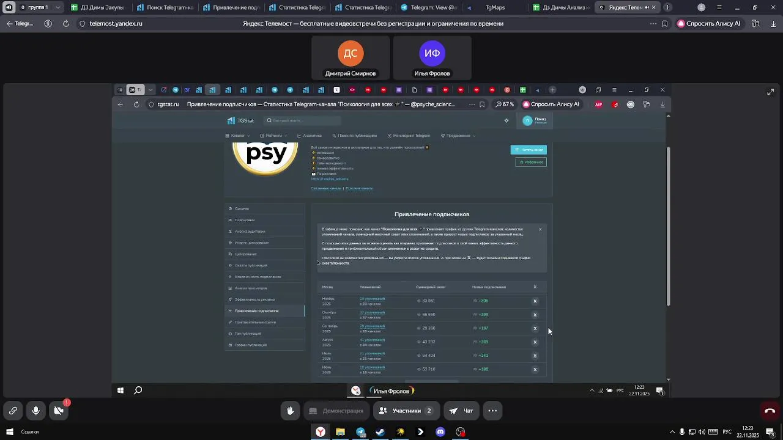Open the Связанные каналы link

[326, 188]
